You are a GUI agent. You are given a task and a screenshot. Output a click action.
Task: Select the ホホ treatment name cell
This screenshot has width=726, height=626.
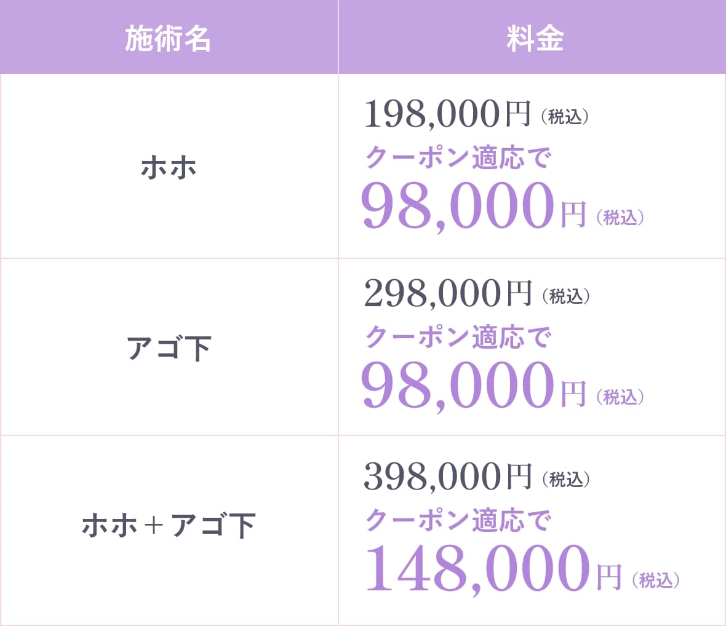(x=168, y=167)
